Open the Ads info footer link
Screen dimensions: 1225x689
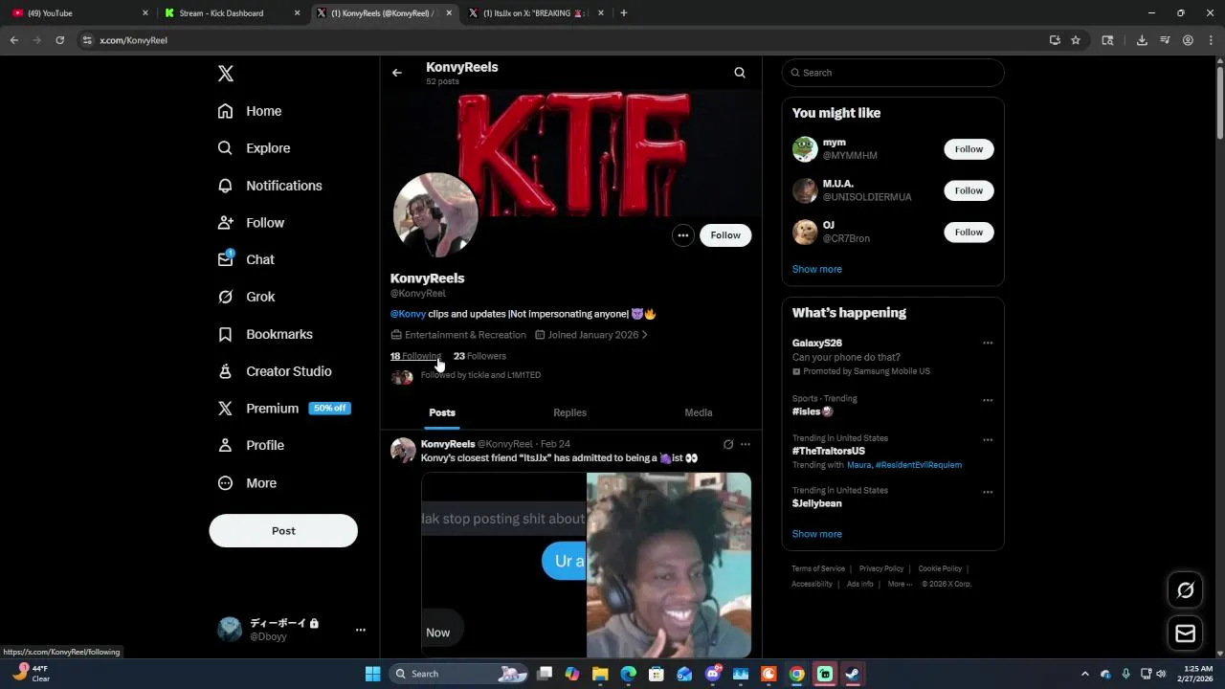coord(860,584)
